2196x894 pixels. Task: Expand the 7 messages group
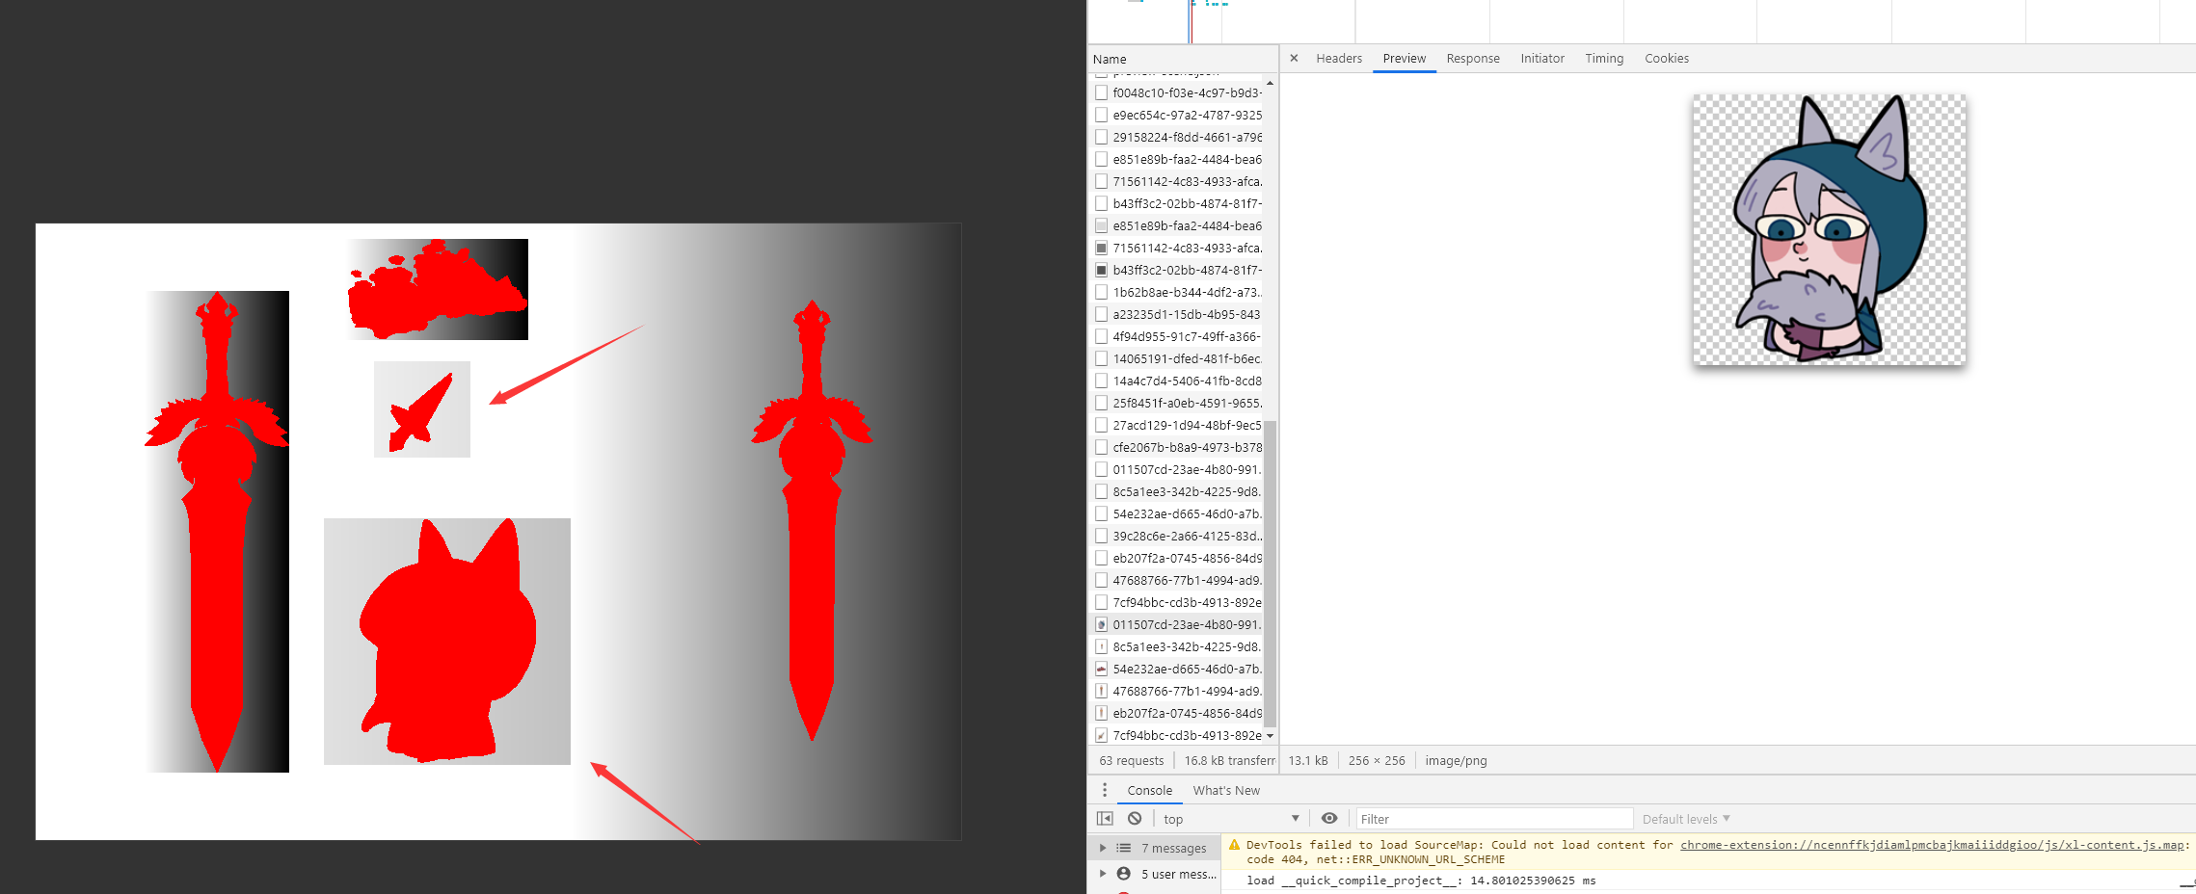click(x=1103, y=848)
